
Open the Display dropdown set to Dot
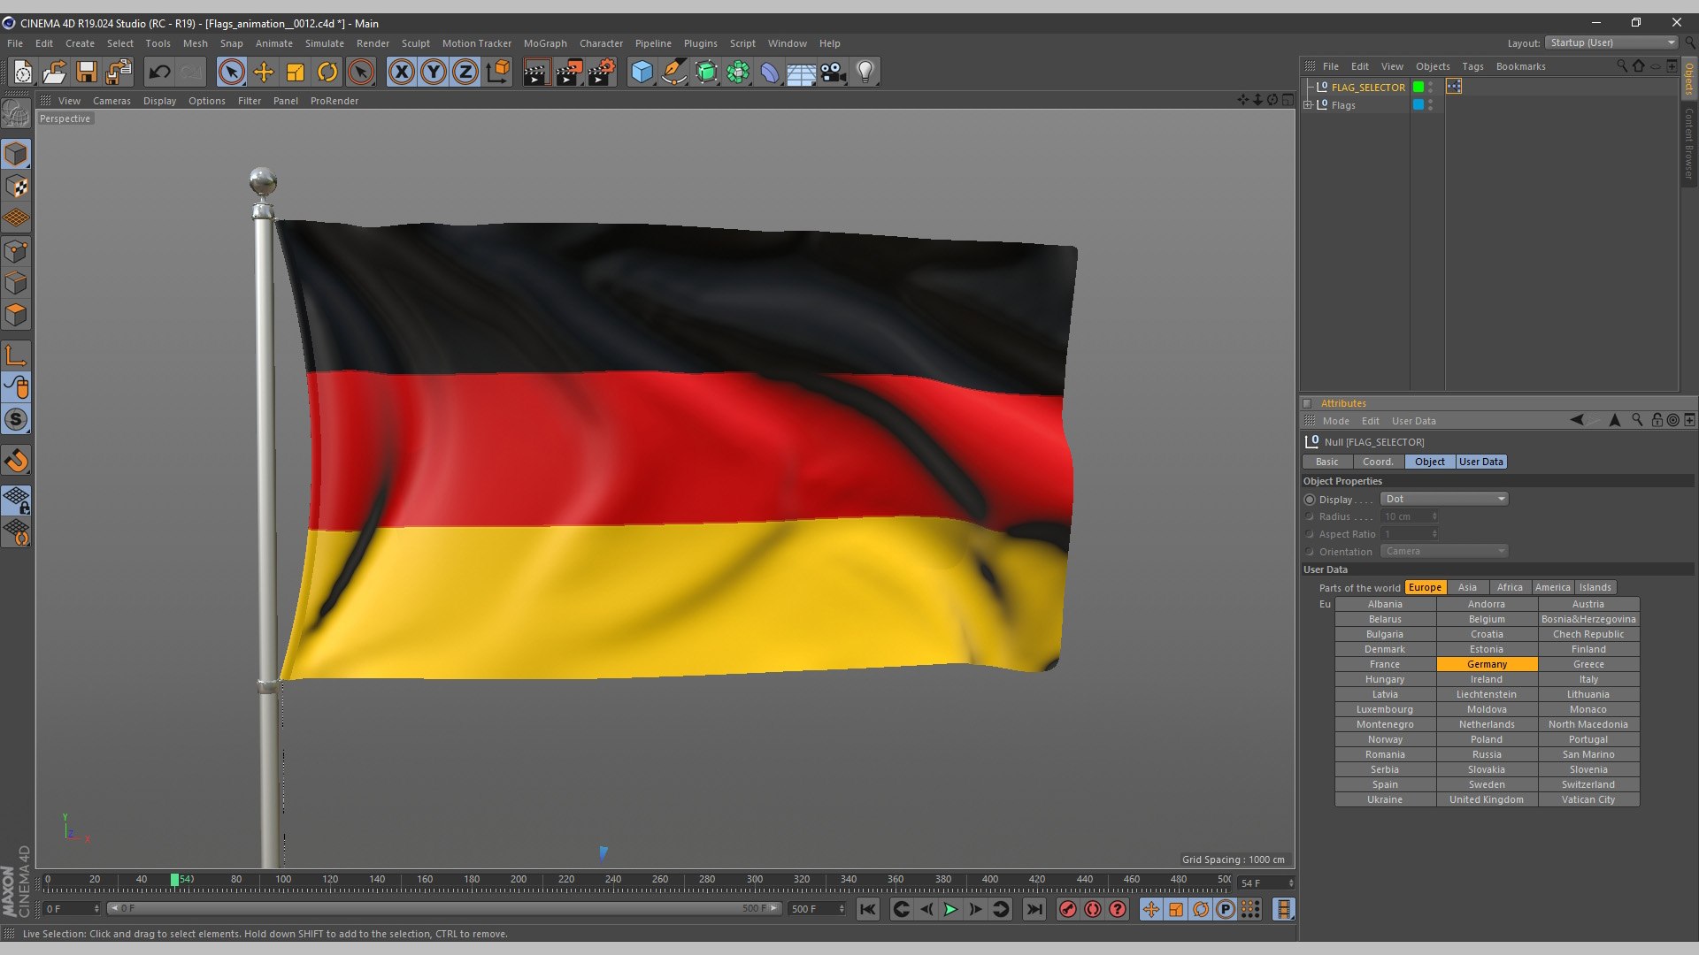click(x=1444, y=499)
